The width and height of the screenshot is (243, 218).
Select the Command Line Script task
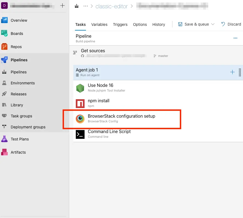pos(109,134)
